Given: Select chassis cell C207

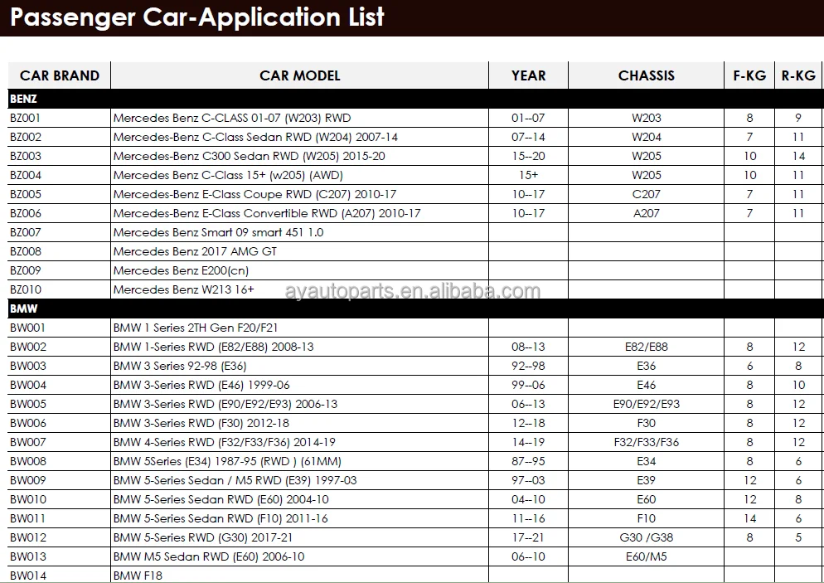Looking at the screenshot, I should [x=646, y=194].
